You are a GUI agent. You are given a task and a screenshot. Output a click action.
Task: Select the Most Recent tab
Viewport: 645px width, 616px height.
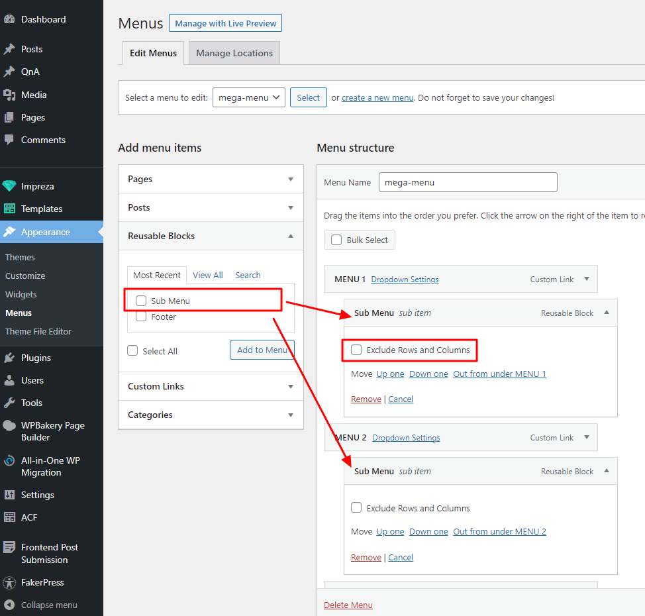tap(157, 275)
